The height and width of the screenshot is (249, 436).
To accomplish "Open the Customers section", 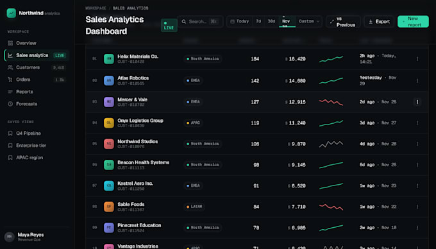I will coord(37,67).
